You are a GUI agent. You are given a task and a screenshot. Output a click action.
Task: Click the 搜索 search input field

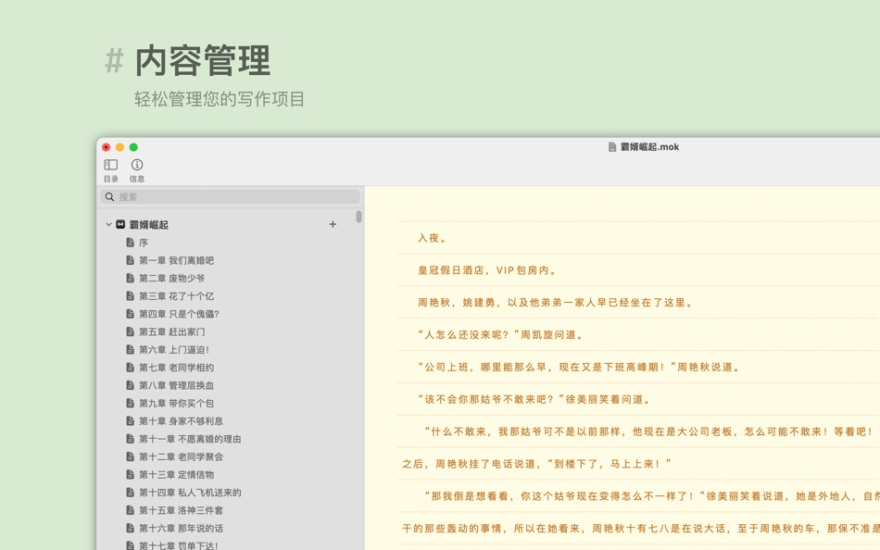tap(230, 197)
